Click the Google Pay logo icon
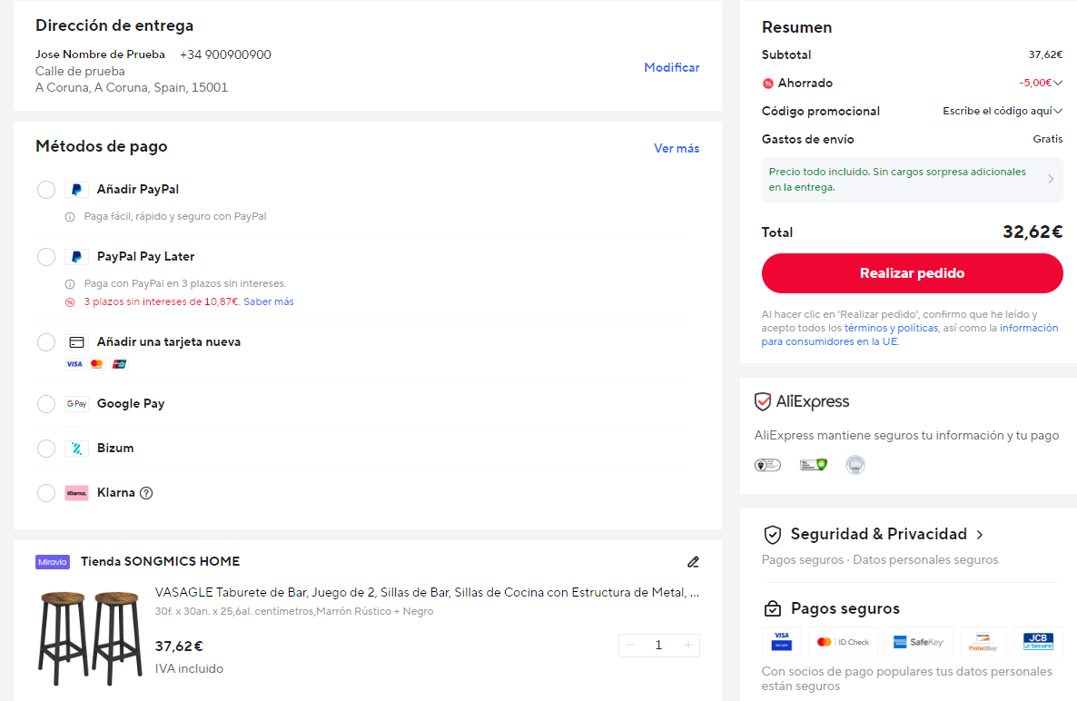The image size is (1077, 701). (x=76, y=404)
